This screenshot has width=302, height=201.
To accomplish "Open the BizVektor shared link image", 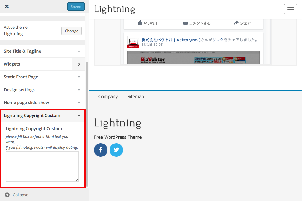I will pos(193,57).
